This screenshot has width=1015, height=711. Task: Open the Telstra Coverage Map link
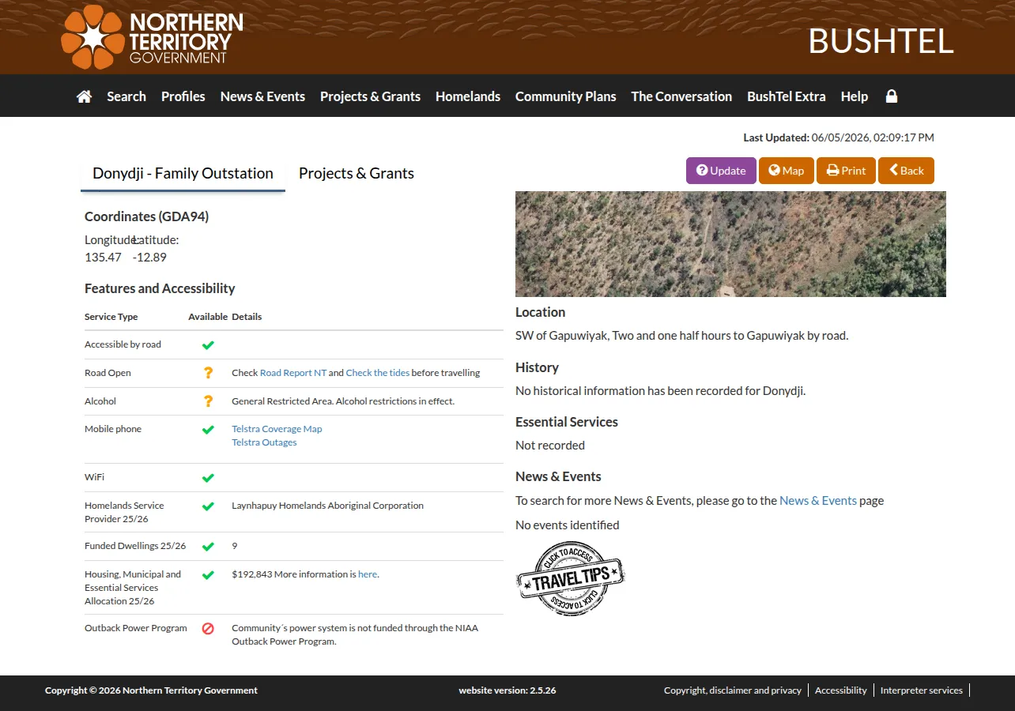pos(277,429)
